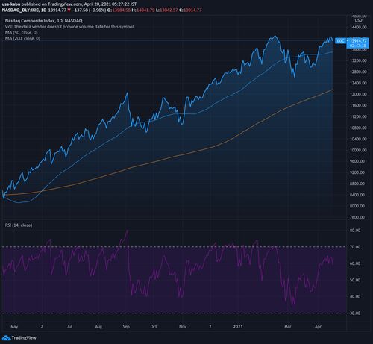
Task: Click the Mar label on time axis
Action: (288, 327)
